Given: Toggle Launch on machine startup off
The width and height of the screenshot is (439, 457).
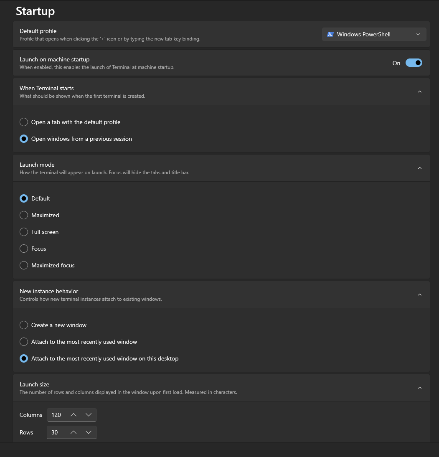Looking at the screenshot, I should click(414, 63).
